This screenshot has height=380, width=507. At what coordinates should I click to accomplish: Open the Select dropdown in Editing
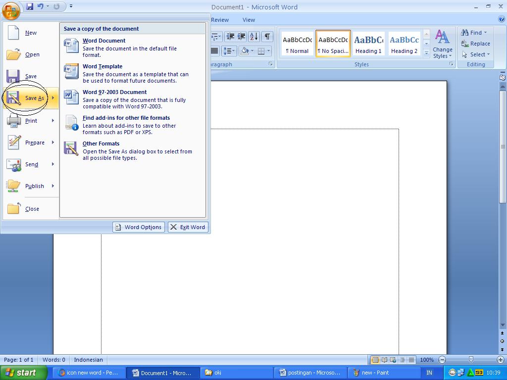pyautogui.click(x=476, y=54)
